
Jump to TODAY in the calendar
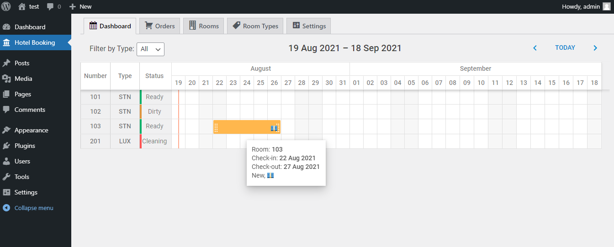pyautogui.click(x=565, y=48)
